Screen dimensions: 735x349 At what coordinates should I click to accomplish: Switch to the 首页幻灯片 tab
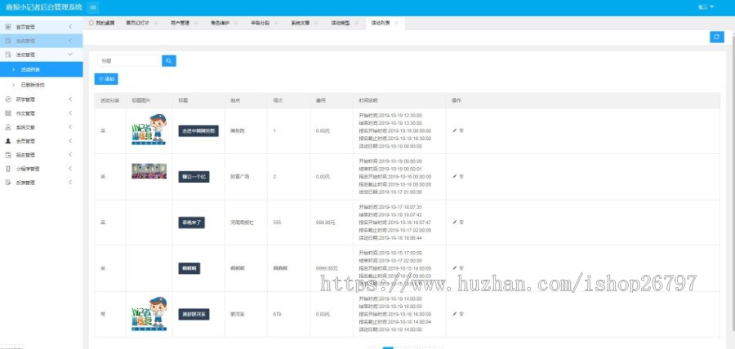tap(137, 23)
